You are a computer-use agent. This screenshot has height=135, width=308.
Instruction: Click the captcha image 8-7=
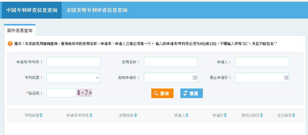coord(84,93)
